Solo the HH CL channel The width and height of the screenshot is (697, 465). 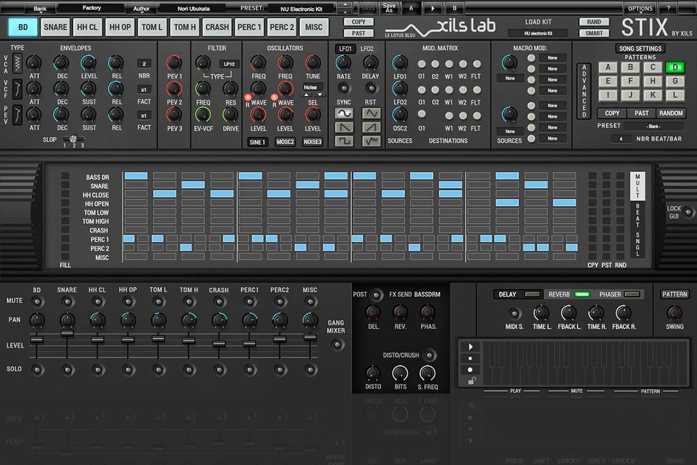[x=98, y=369]
